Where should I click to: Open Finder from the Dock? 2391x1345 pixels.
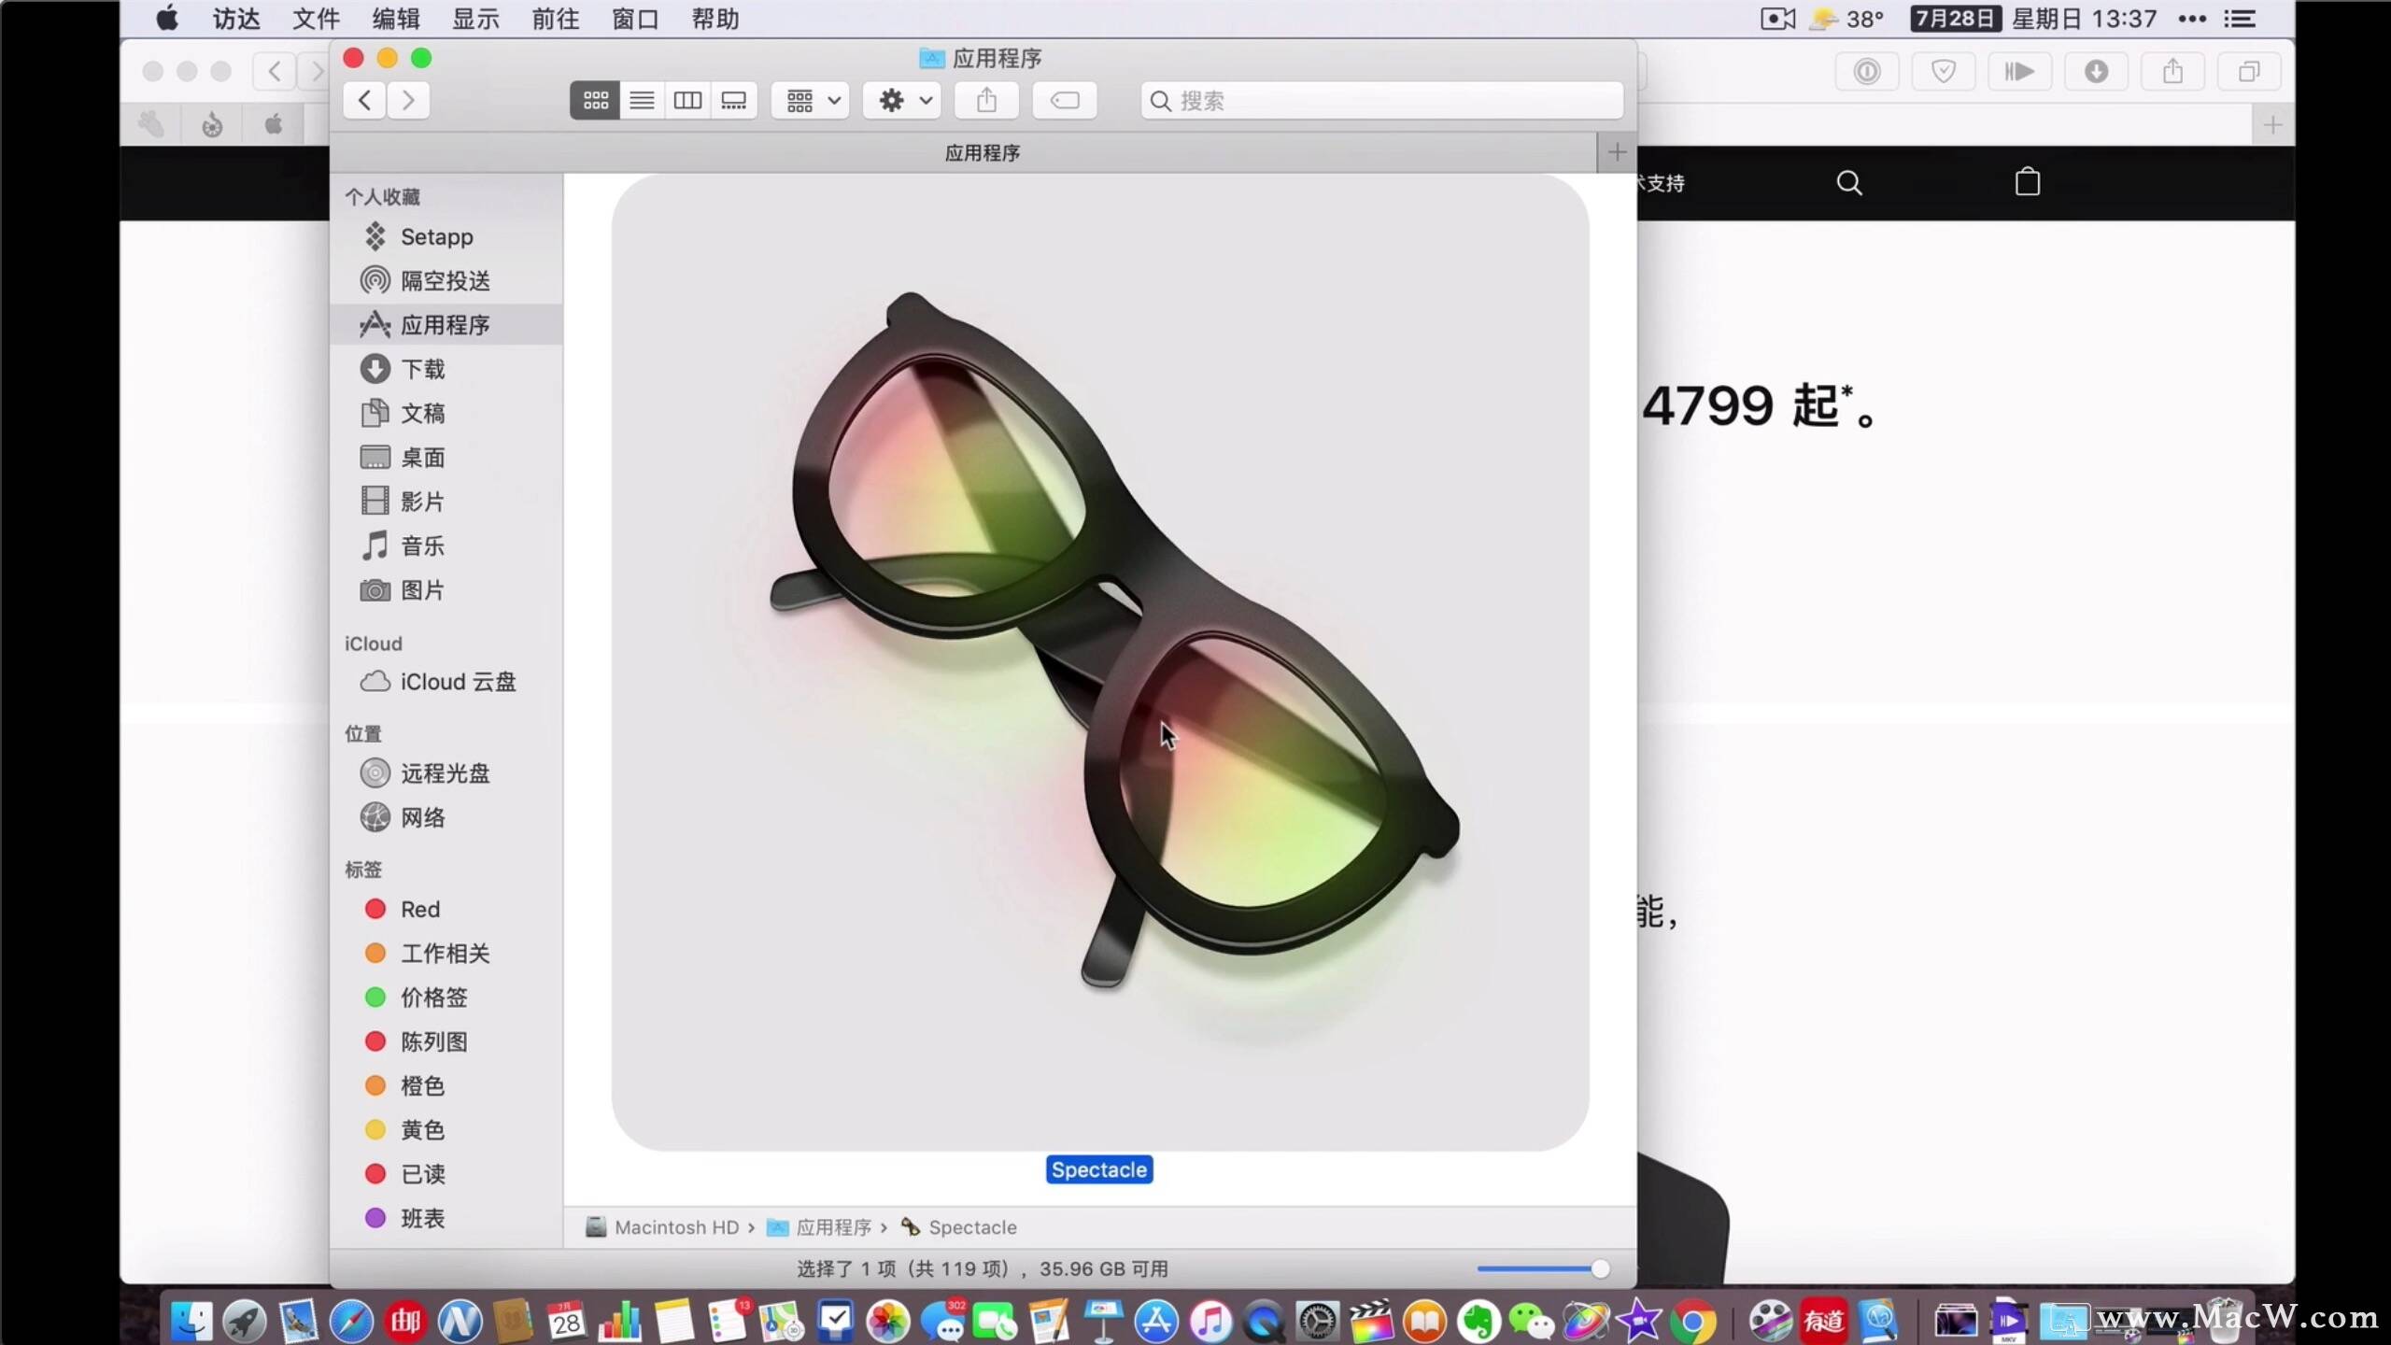tap(191, 1320)
